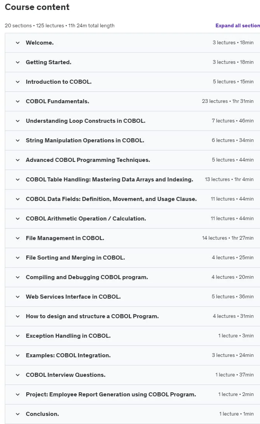Click How to design and structure a COBOL Program
This screenshot has width=260, height=424.
[x=92, y=316]
